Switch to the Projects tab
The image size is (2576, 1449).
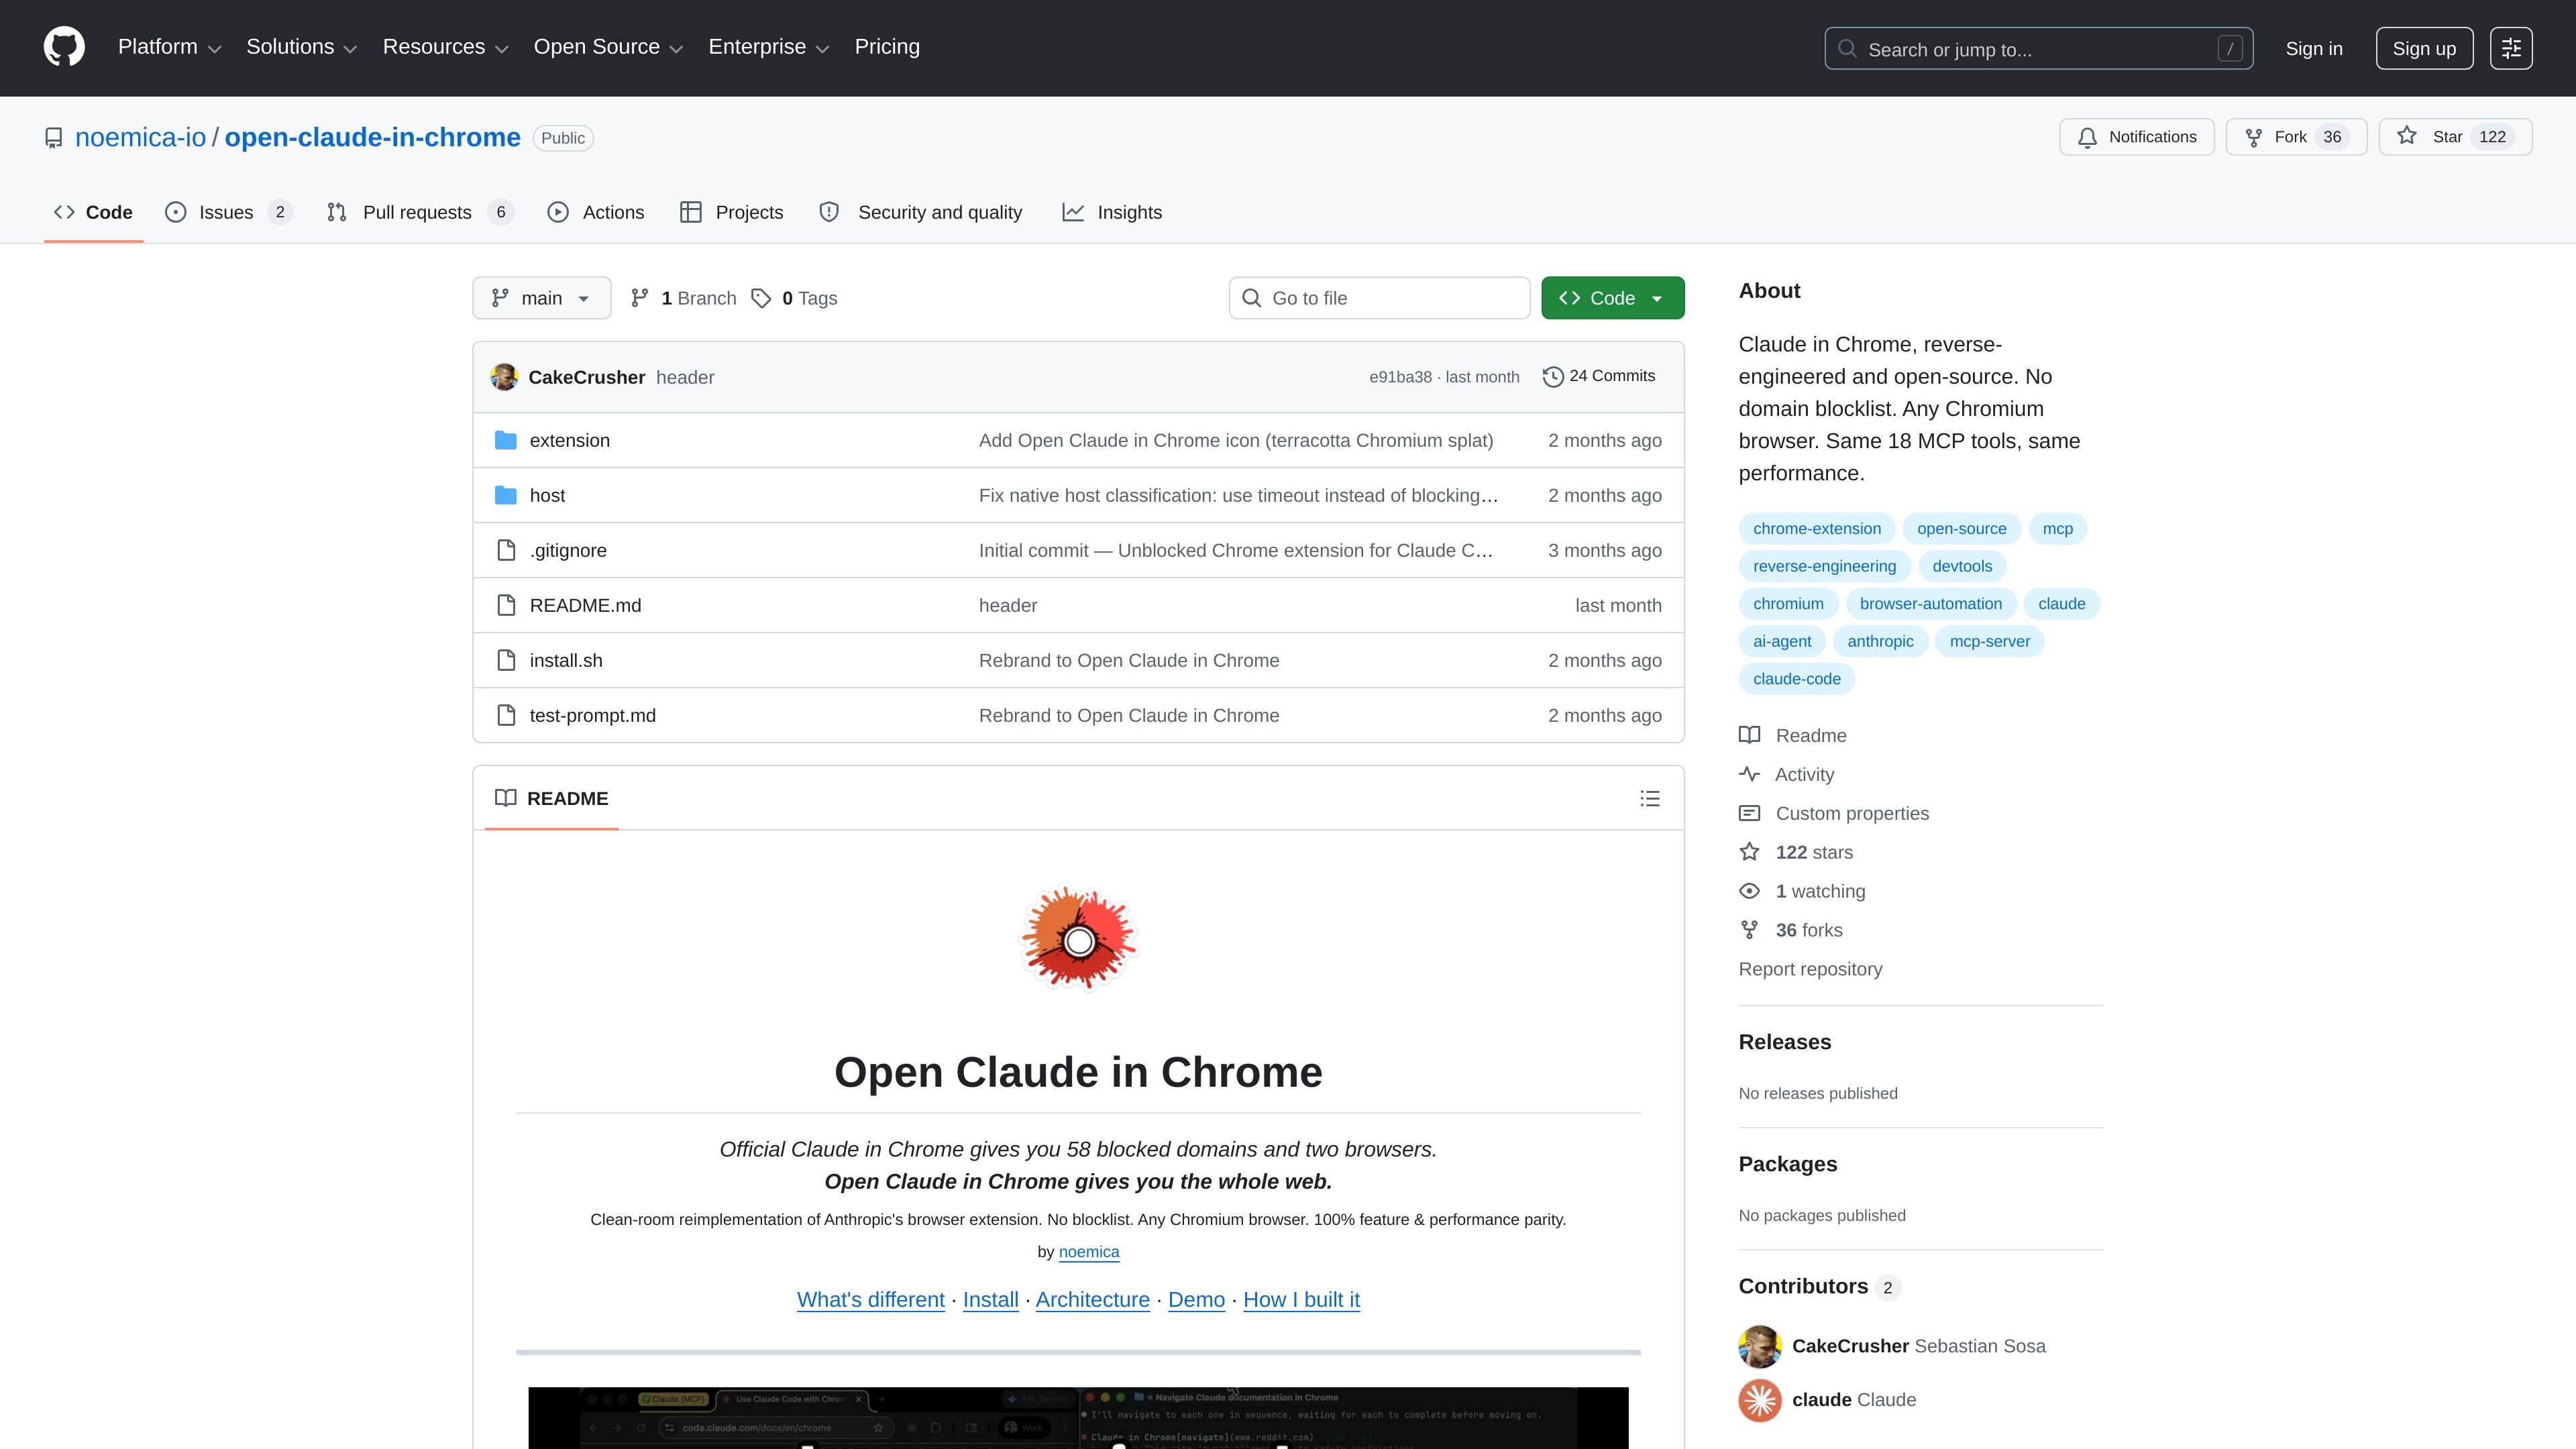click(732, 212)
